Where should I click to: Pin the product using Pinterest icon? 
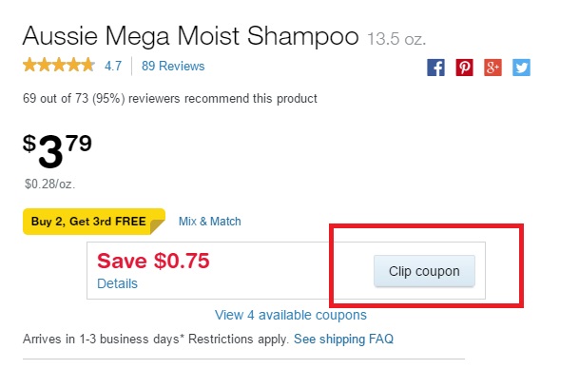(464, 68)
